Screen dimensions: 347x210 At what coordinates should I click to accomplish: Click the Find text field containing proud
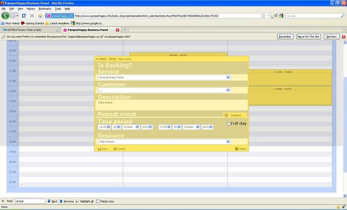(30, 201)
